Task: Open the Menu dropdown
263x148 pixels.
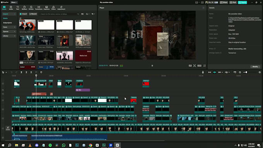Action: pos(14,2)
